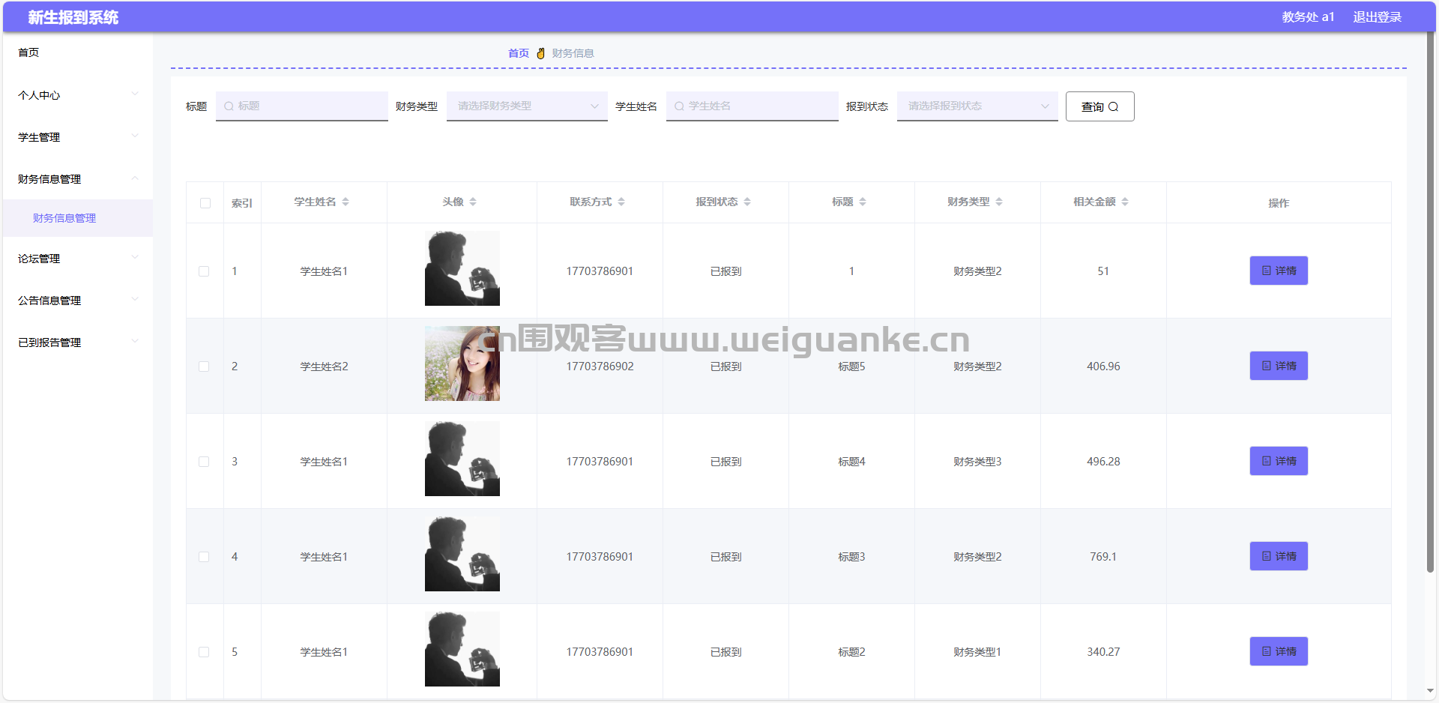Toggle sort on 报到状态 column header
Viewport: 1439px width, 703px height.
(x=747, y=202)
